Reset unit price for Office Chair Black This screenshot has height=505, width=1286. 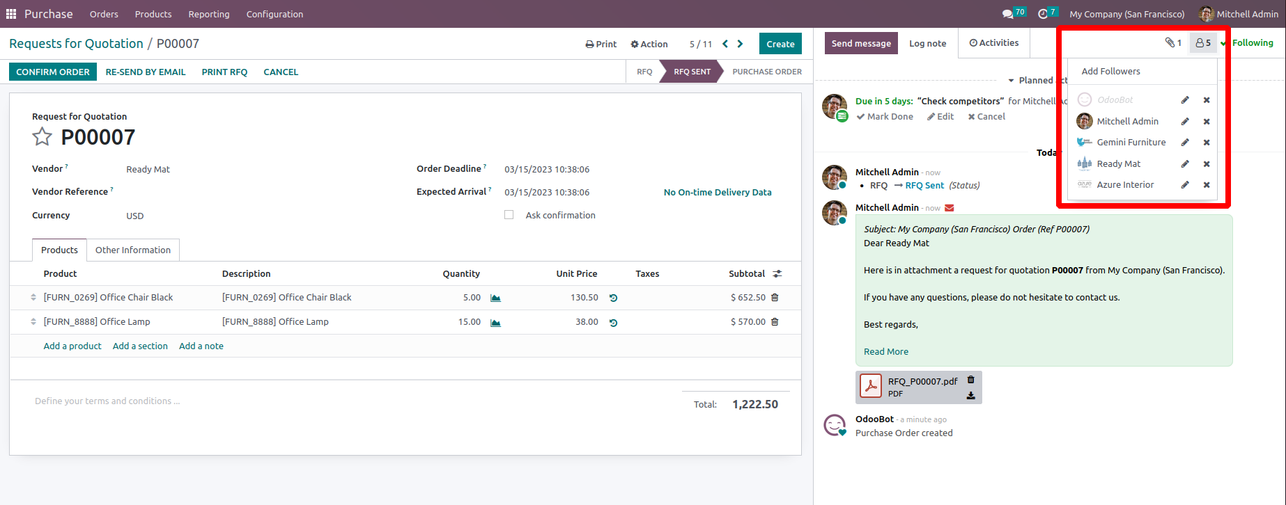pos(613,298)
